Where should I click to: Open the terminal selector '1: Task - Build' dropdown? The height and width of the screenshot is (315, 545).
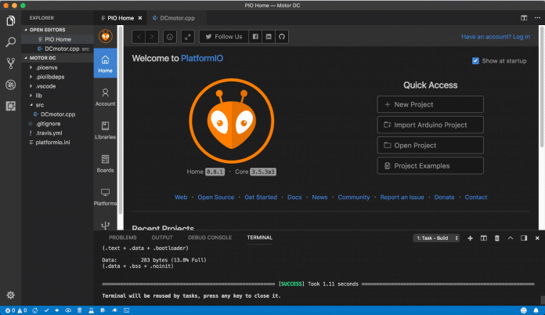(437, 237)
